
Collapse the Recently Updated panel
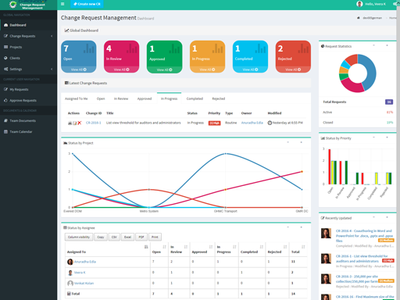tap(373, 217)
